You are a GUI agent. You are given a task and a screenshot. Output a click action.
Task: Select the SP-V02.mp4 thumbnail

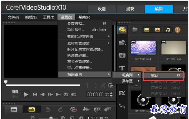point(143,47)
